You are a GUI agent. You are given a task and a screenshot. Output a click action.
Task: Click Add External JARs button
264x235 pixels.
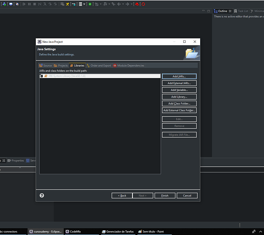click(x=179, y=83)
